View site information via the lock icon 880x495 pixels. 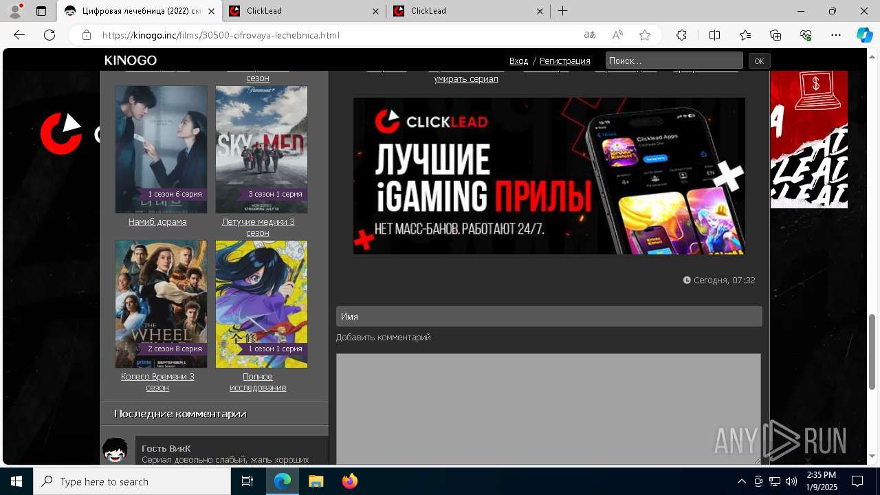pos(86,35)
